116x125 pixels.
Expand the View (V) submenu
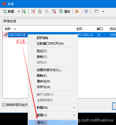(x=53, y=115)
